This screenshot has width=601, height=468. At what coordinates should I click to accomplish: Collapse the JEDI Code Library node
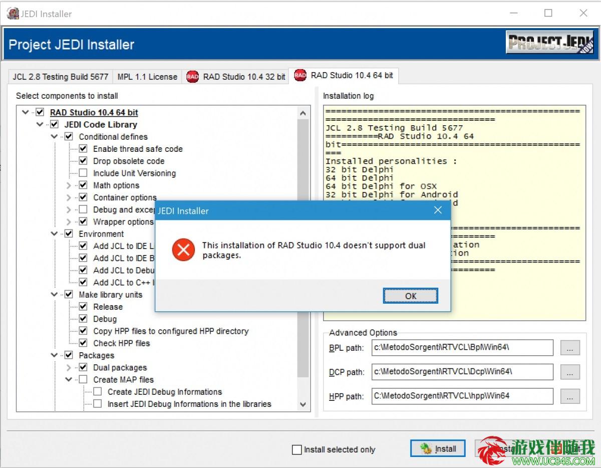coord(40,124)
